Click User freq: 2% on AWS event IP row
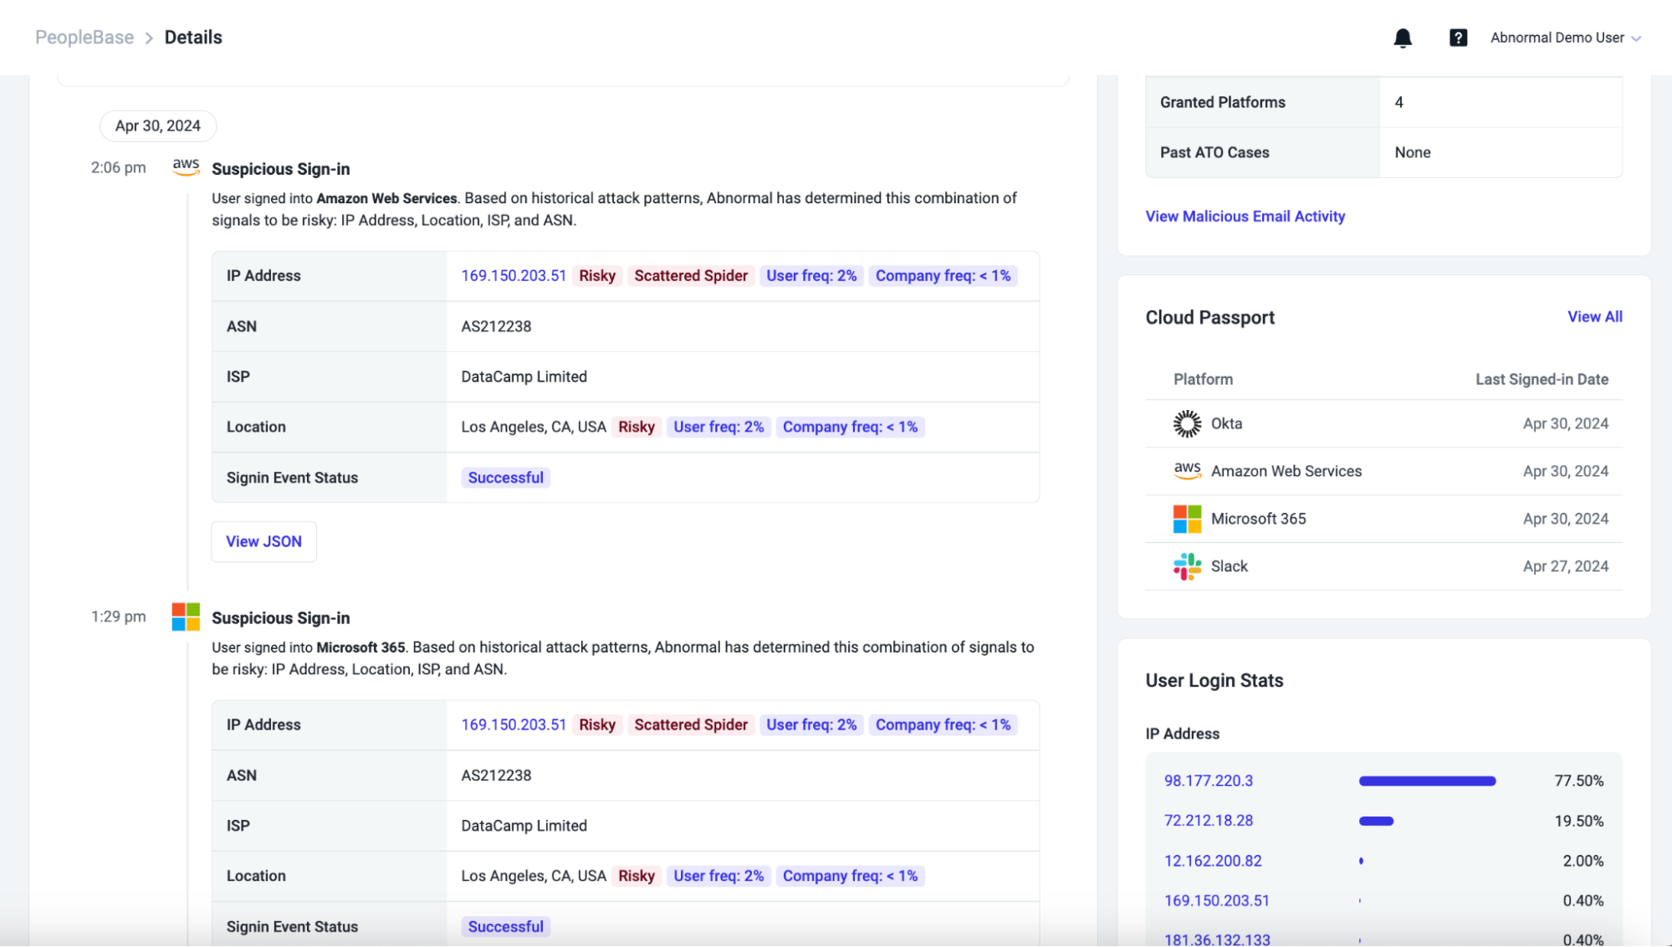 click(x=811, y=276)
